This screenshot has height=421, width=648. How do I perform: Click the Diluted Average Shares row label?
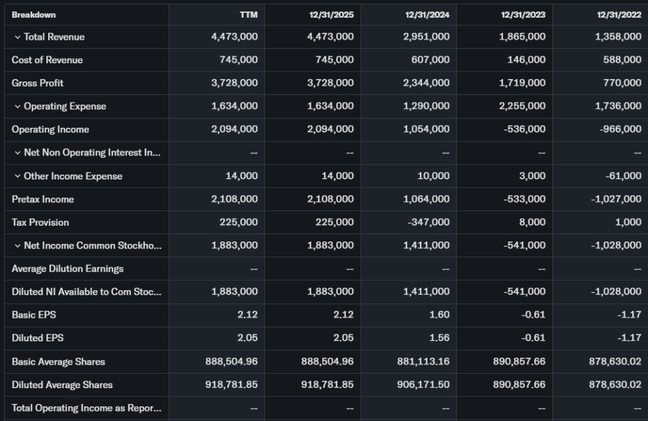tap(62, 385)
